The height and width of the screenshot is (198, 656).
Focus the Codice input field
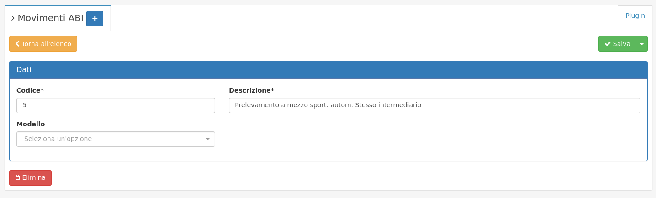click(116, 105)
